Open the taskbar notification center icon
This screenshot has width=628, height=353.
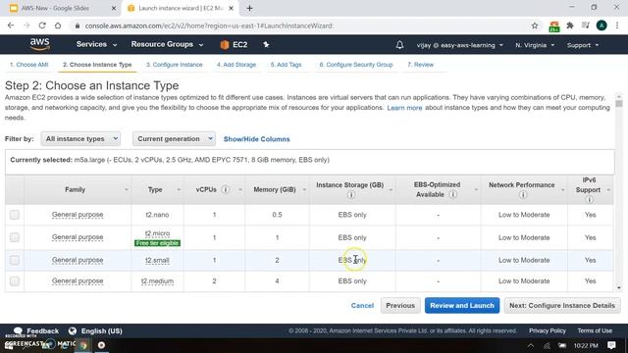pos(611,345)
